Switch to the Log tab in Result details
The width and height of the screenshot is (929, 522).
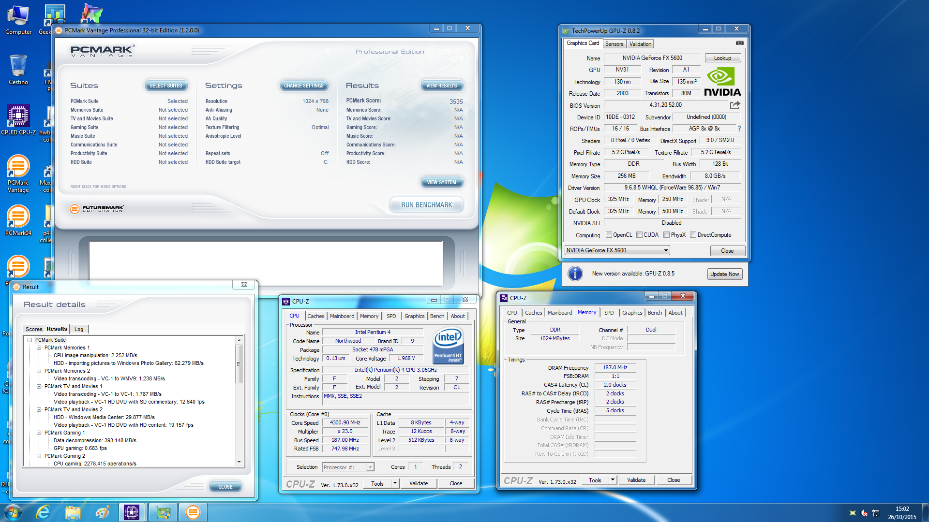tap(79, 329)
